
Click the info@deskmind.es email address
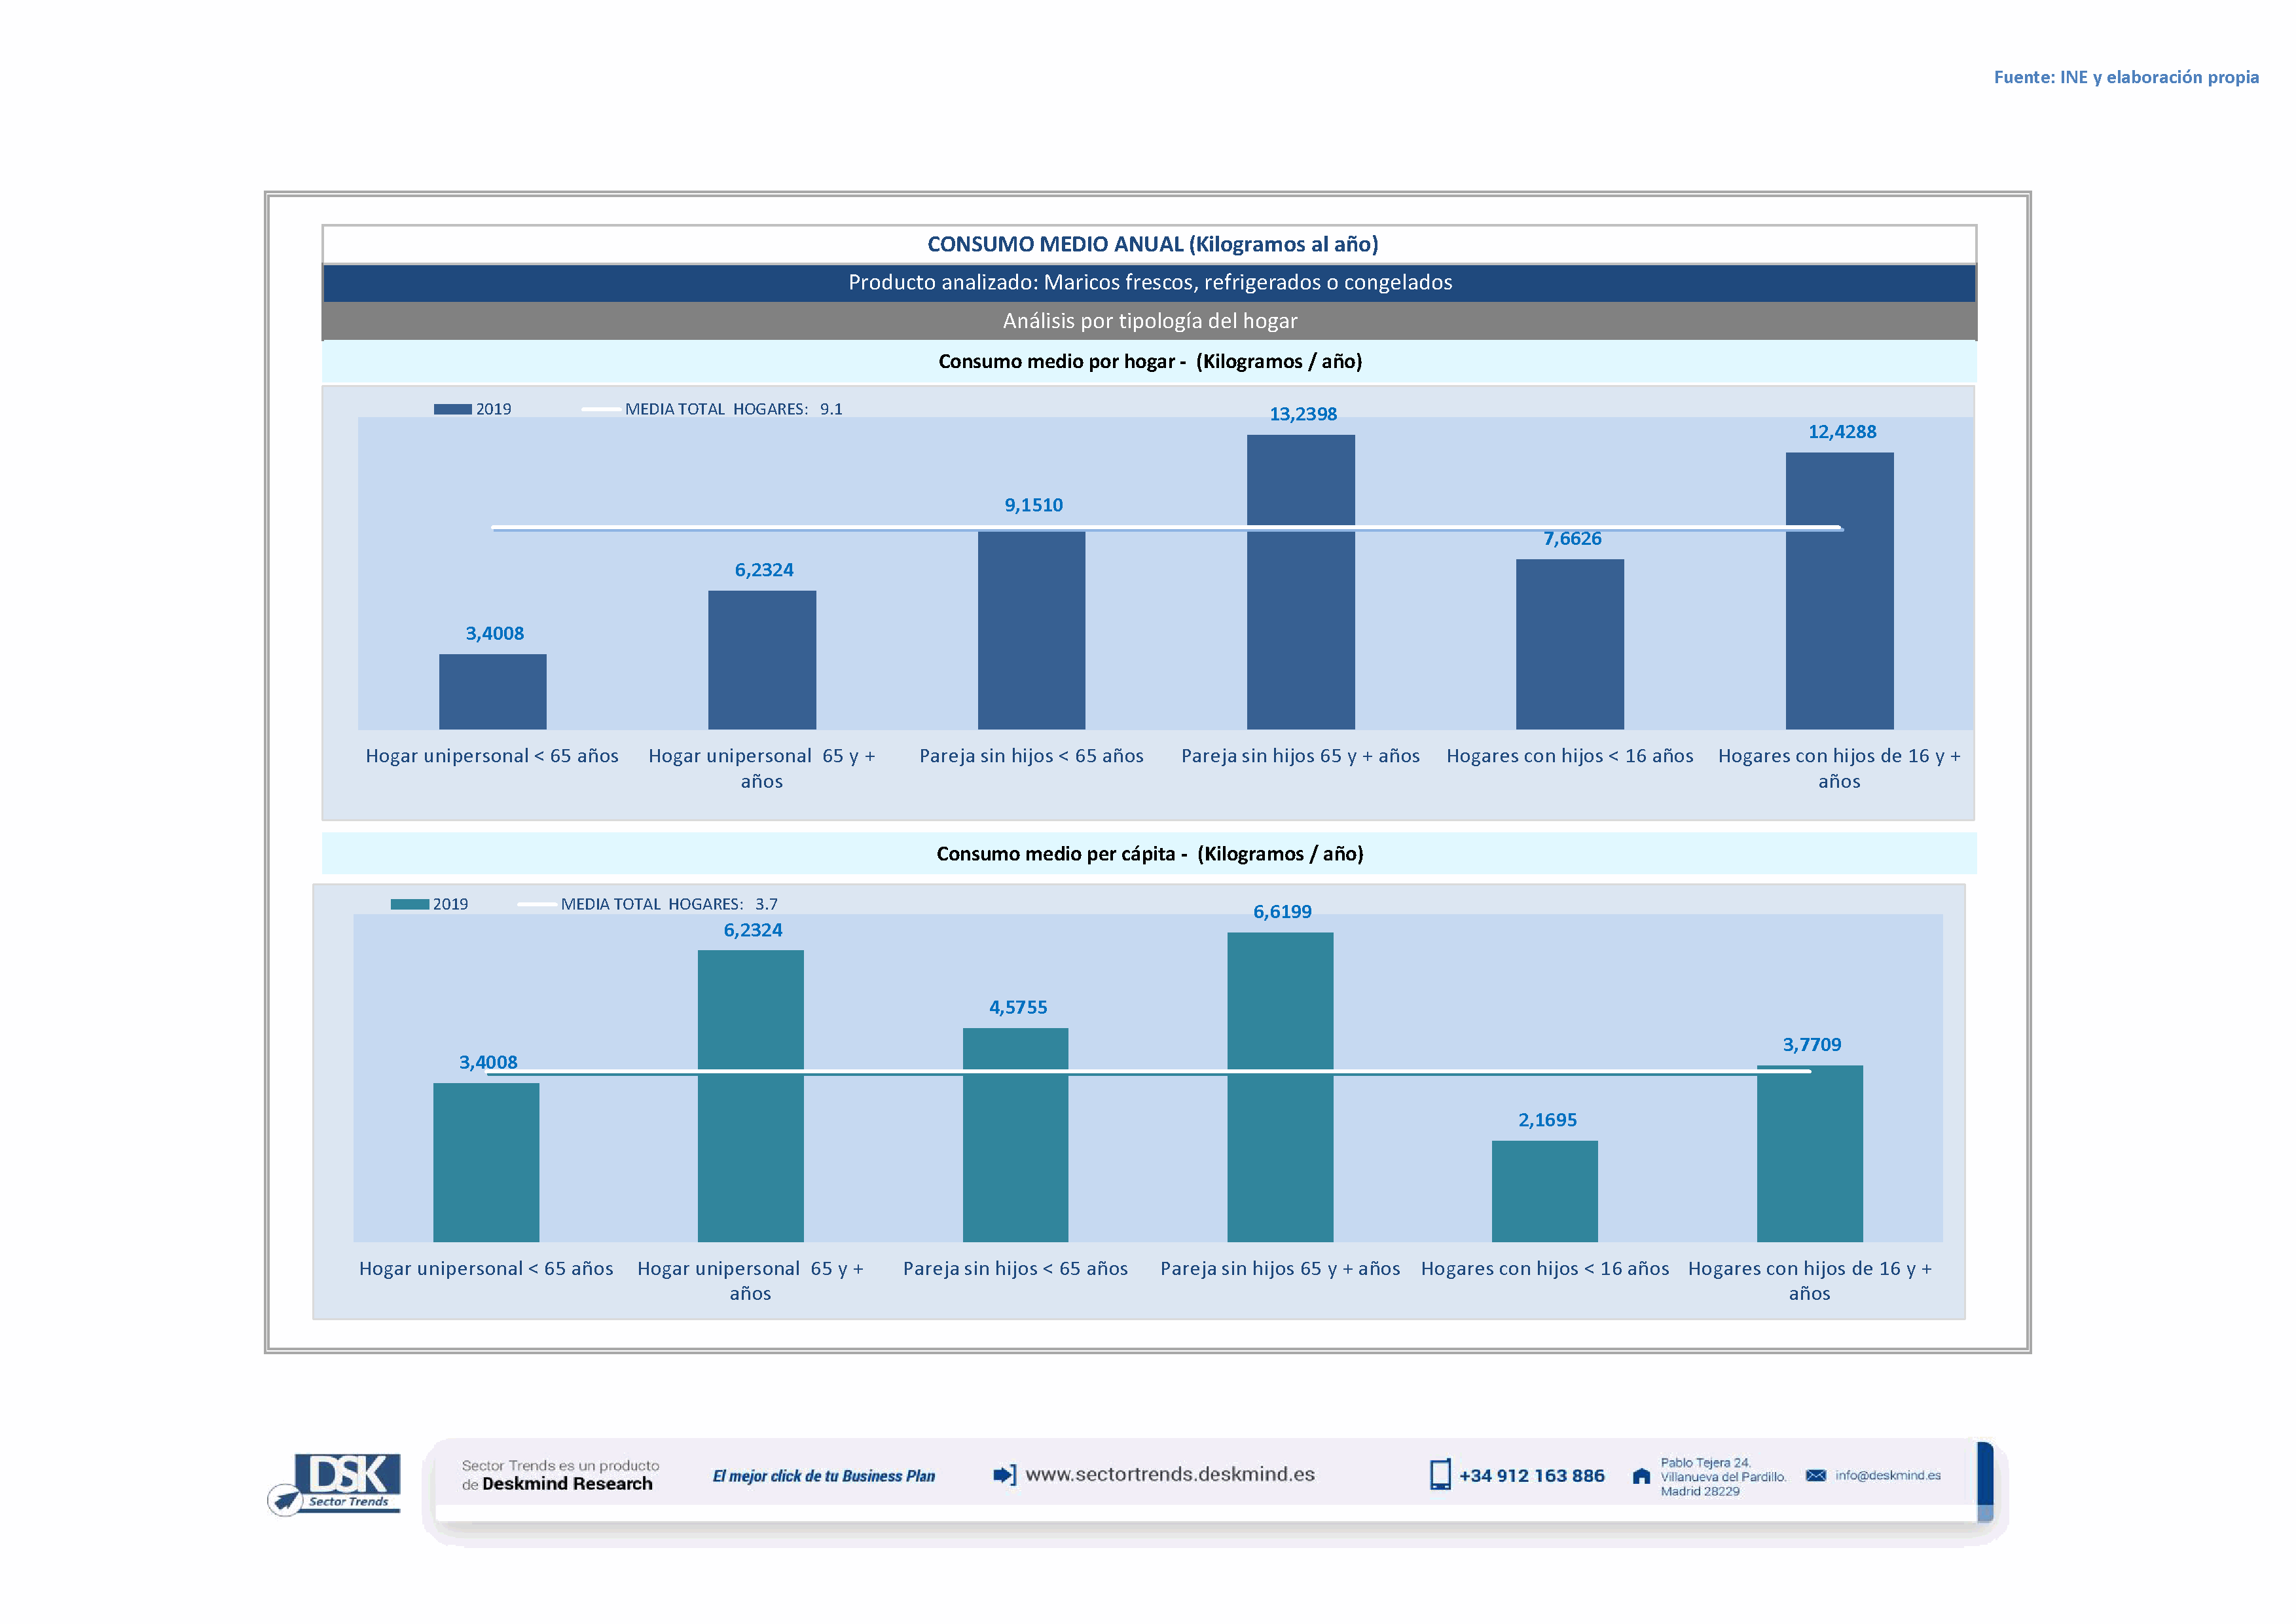(1888, 1476)
